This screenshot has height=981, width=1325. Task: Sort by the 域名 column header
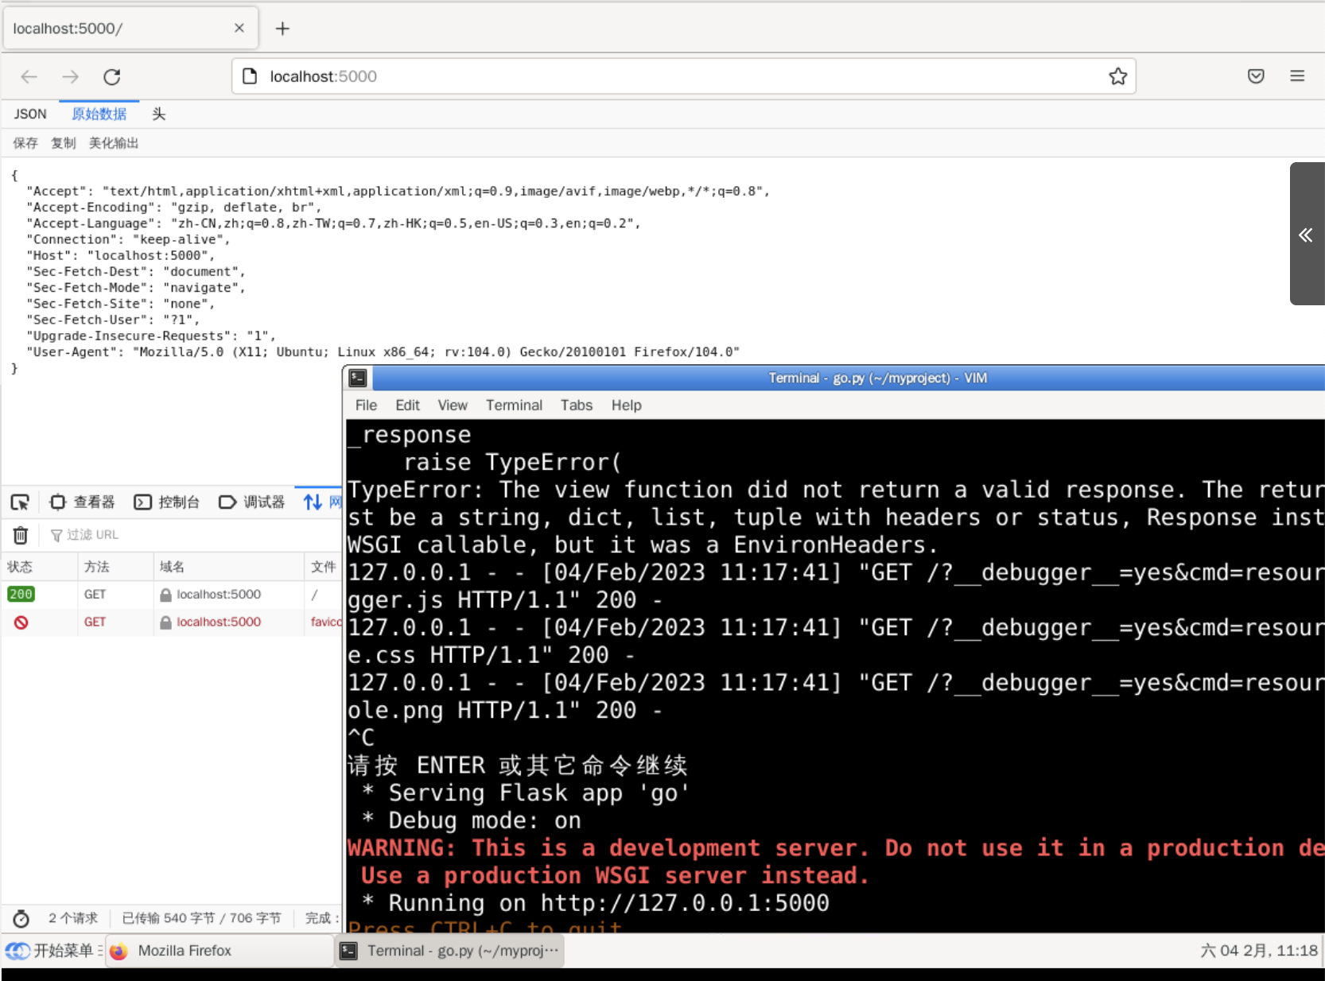(x=229, y=567)
